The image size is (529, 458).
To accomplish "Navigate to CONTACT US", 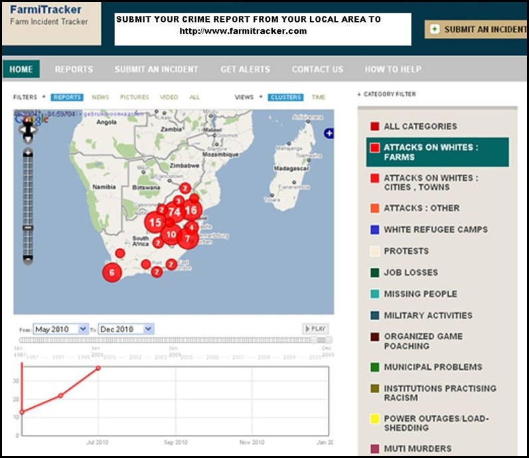I will (x=317, y=70).
